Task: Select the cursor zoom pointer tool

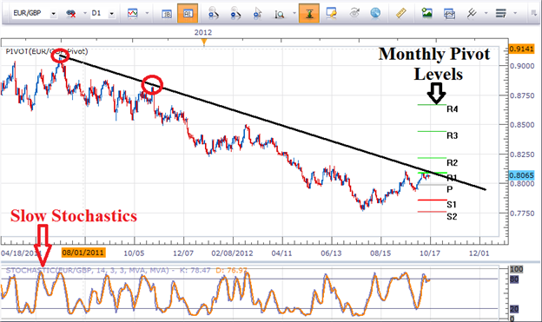Action: click(257, 14)
